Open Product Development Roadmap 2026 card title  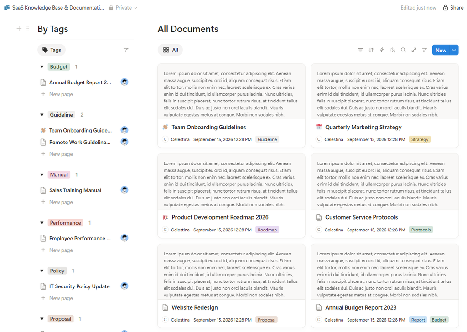[220, 218]
